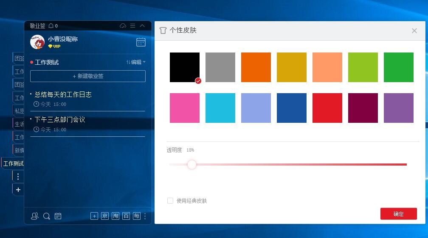428x238 pixels.
Task: Switch to the 新媒 sidebar tab
Action: point(19,150)
